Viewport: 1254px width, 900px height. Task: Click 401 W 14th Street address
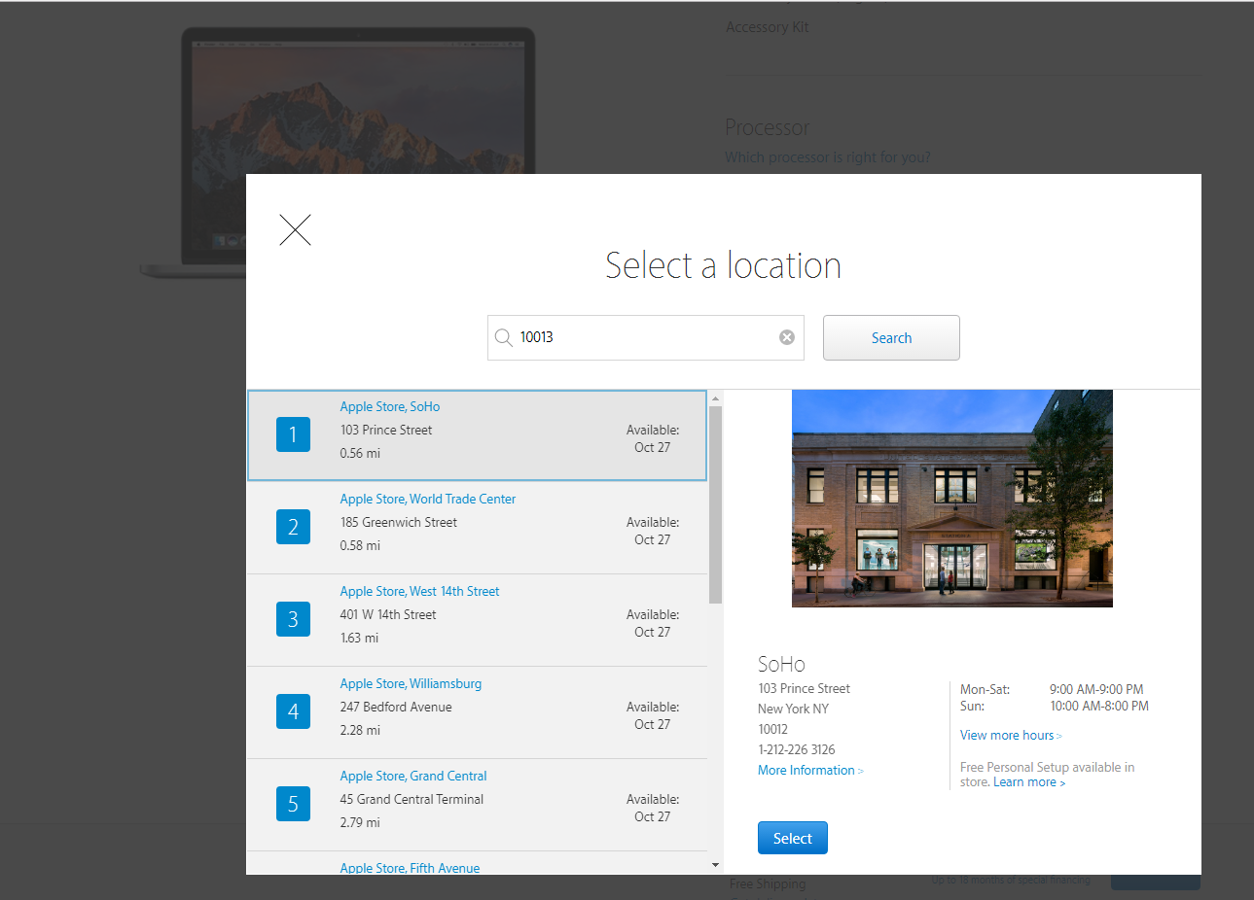click(388, 614)
